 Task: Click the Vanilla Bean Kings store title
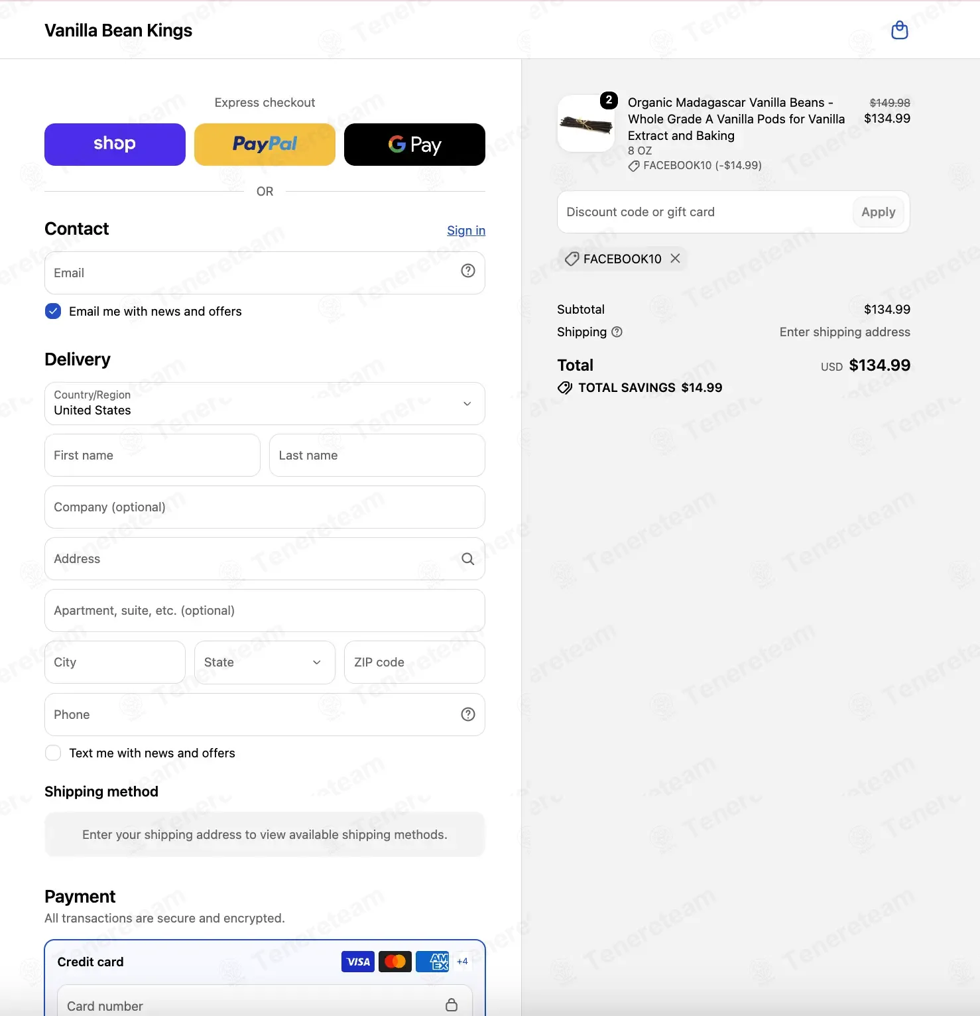coord(118,31)
